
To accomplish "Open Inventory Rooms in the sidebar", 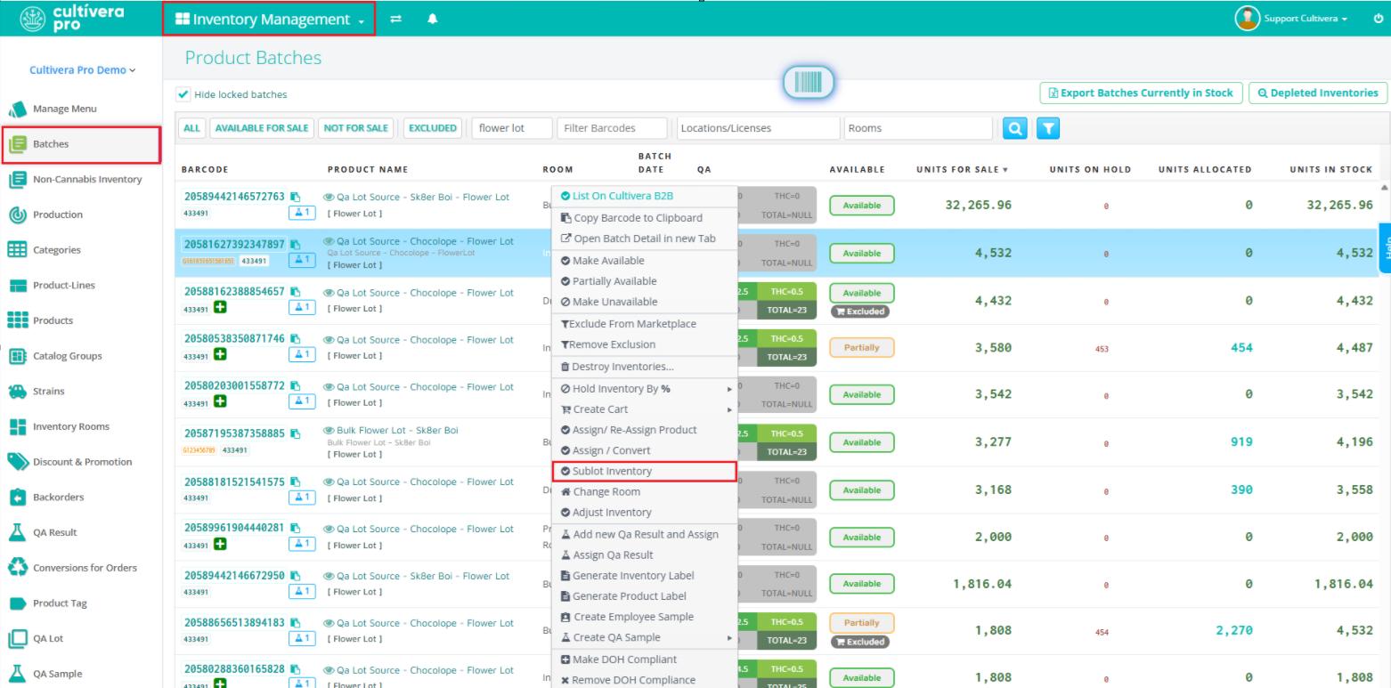I will click(x=70, y=426).
